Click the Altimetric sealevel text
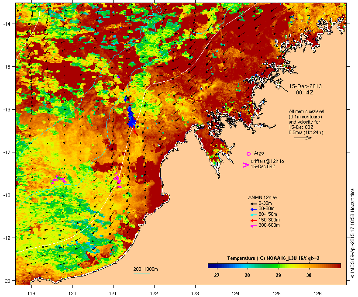This screenshot has width=358, height=297. [306, 111]
